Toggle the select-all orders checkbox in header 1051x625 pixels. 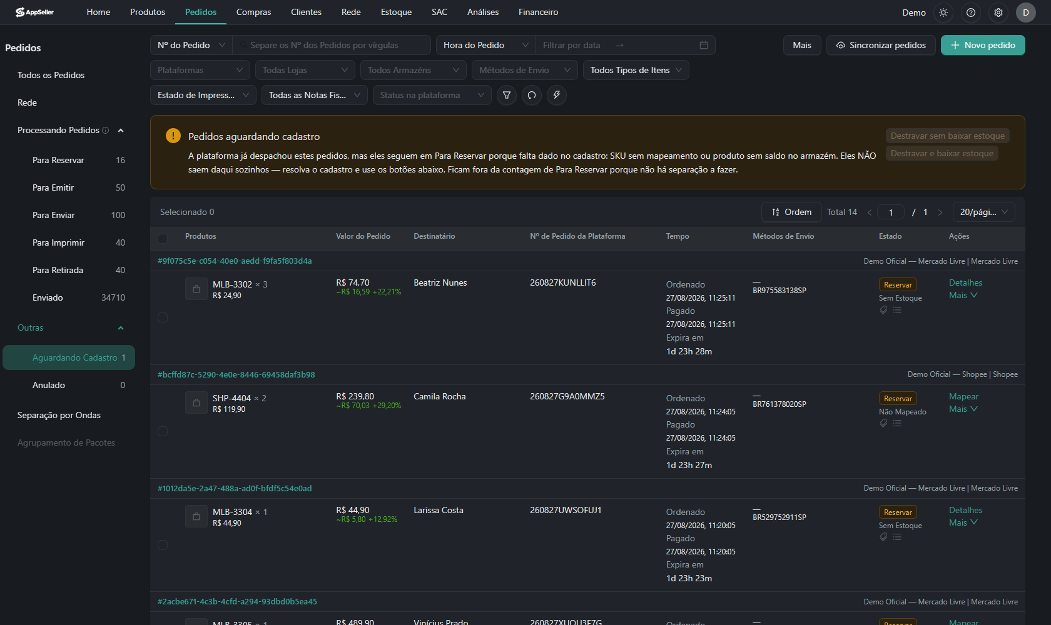tap(163, 238)
